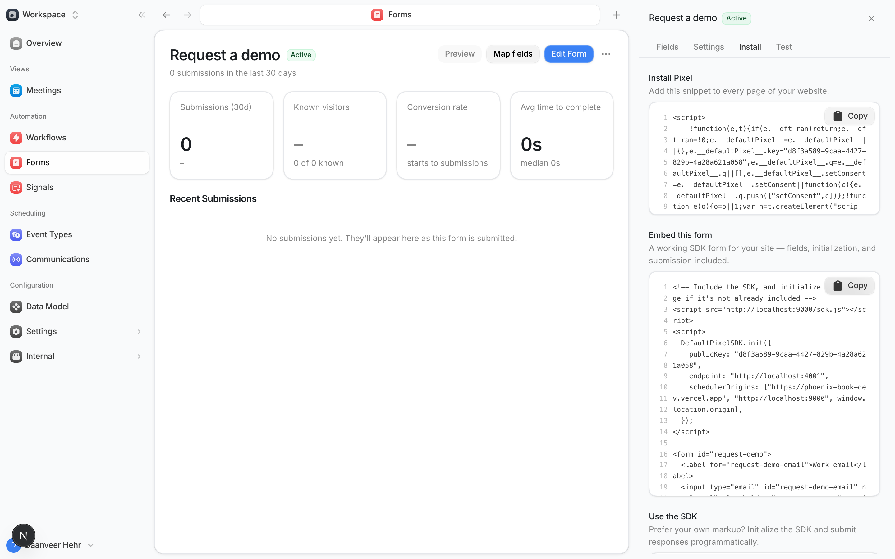
Task: Switch to the Test tab
Action: tap(784, 47)
